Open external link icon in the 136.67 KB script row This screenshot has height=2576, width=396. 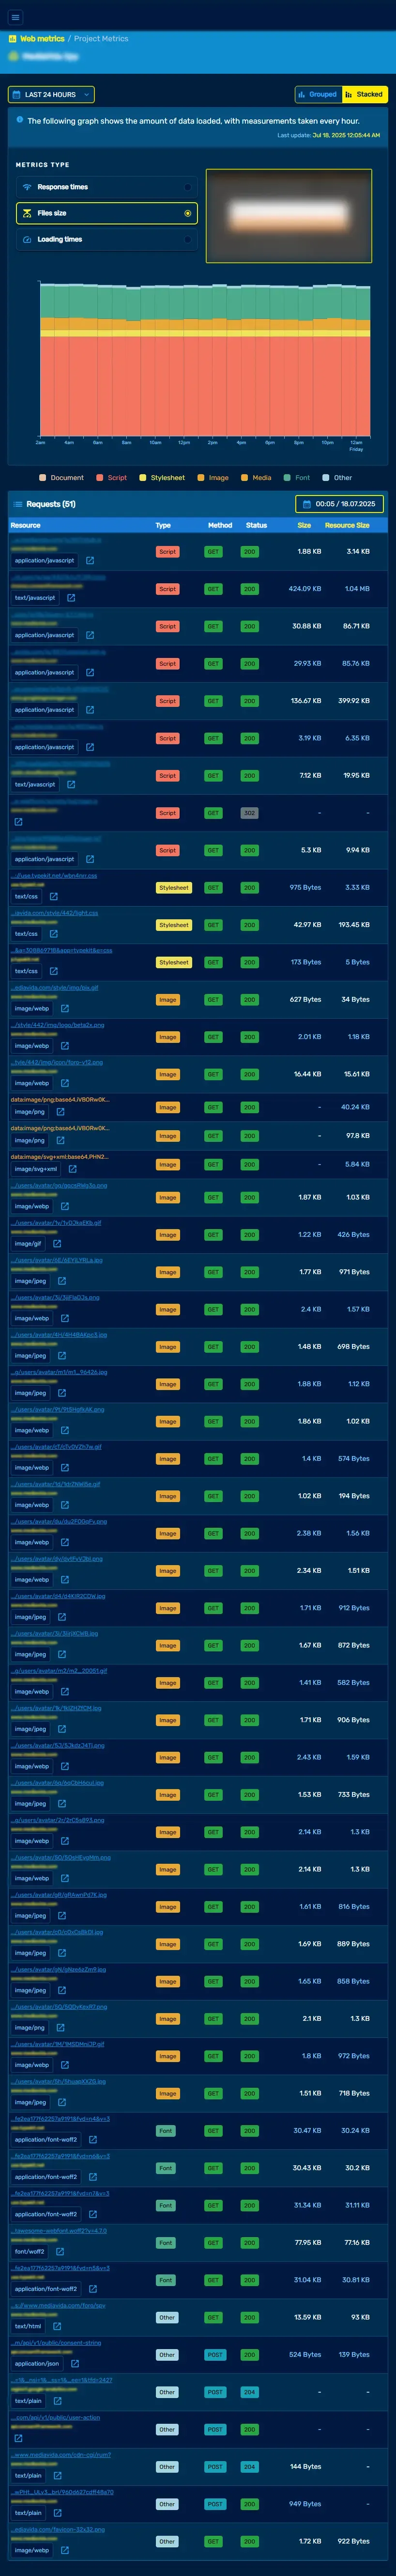[x=90, y=710]
